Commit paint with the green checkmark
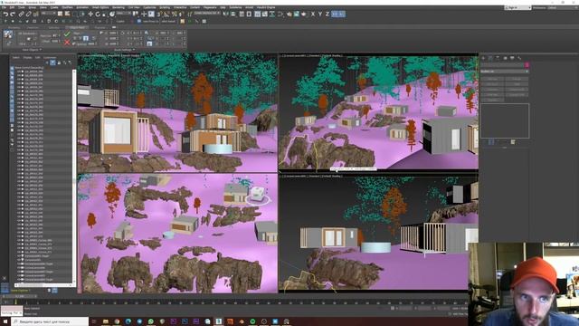579x326 pixels. click(67, 34)
